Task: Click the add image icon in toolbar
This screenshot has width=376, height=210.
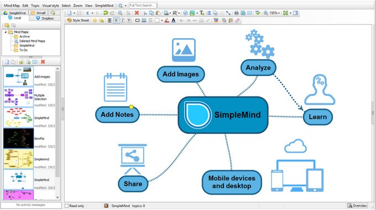Action: [x=192, y=13]
